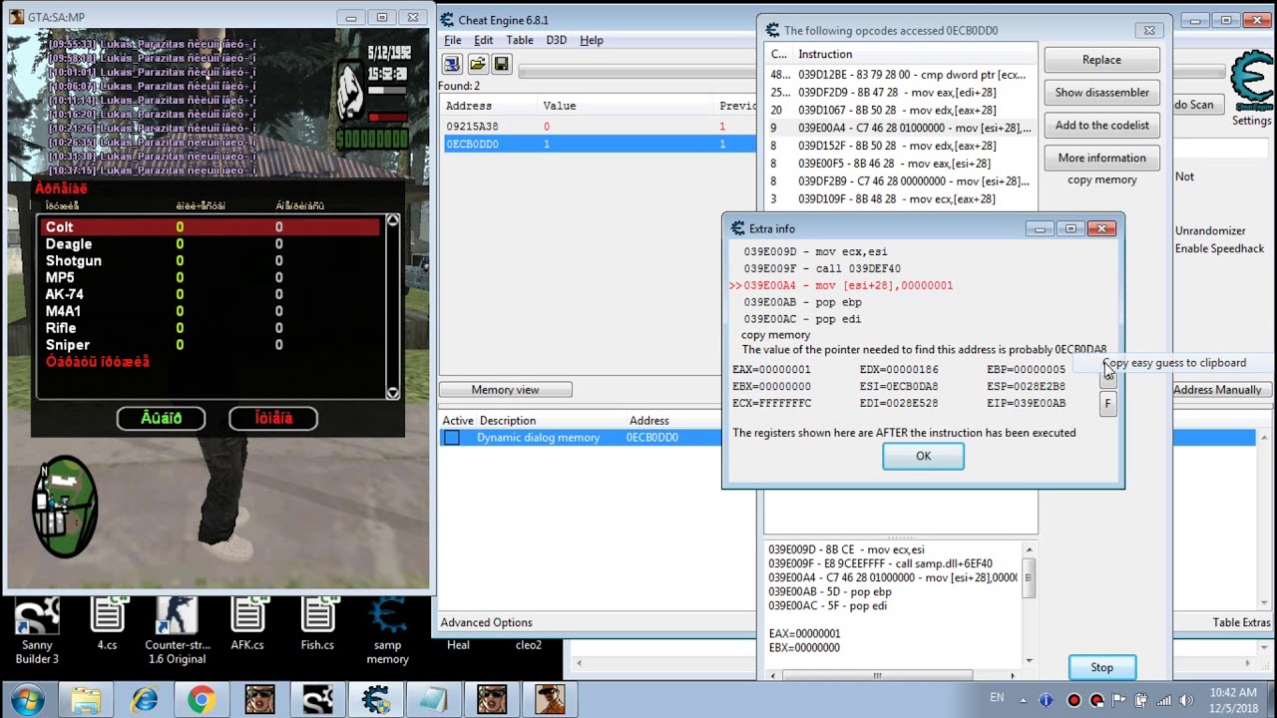1277x718 pixels.
Task: Click the F button in Extra info
Action: pyautogui.click(x=1107, y=404)
